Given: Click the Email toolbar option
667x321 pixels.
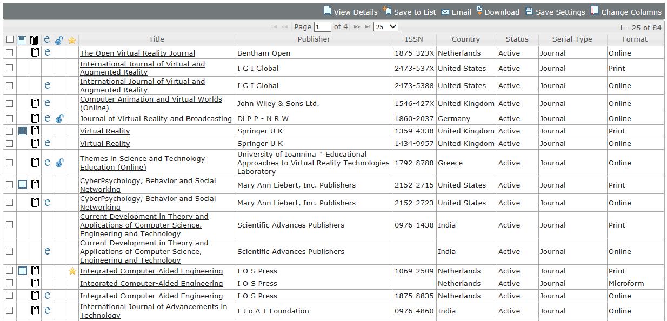Looking at the screenshot, I should [456, 12].
